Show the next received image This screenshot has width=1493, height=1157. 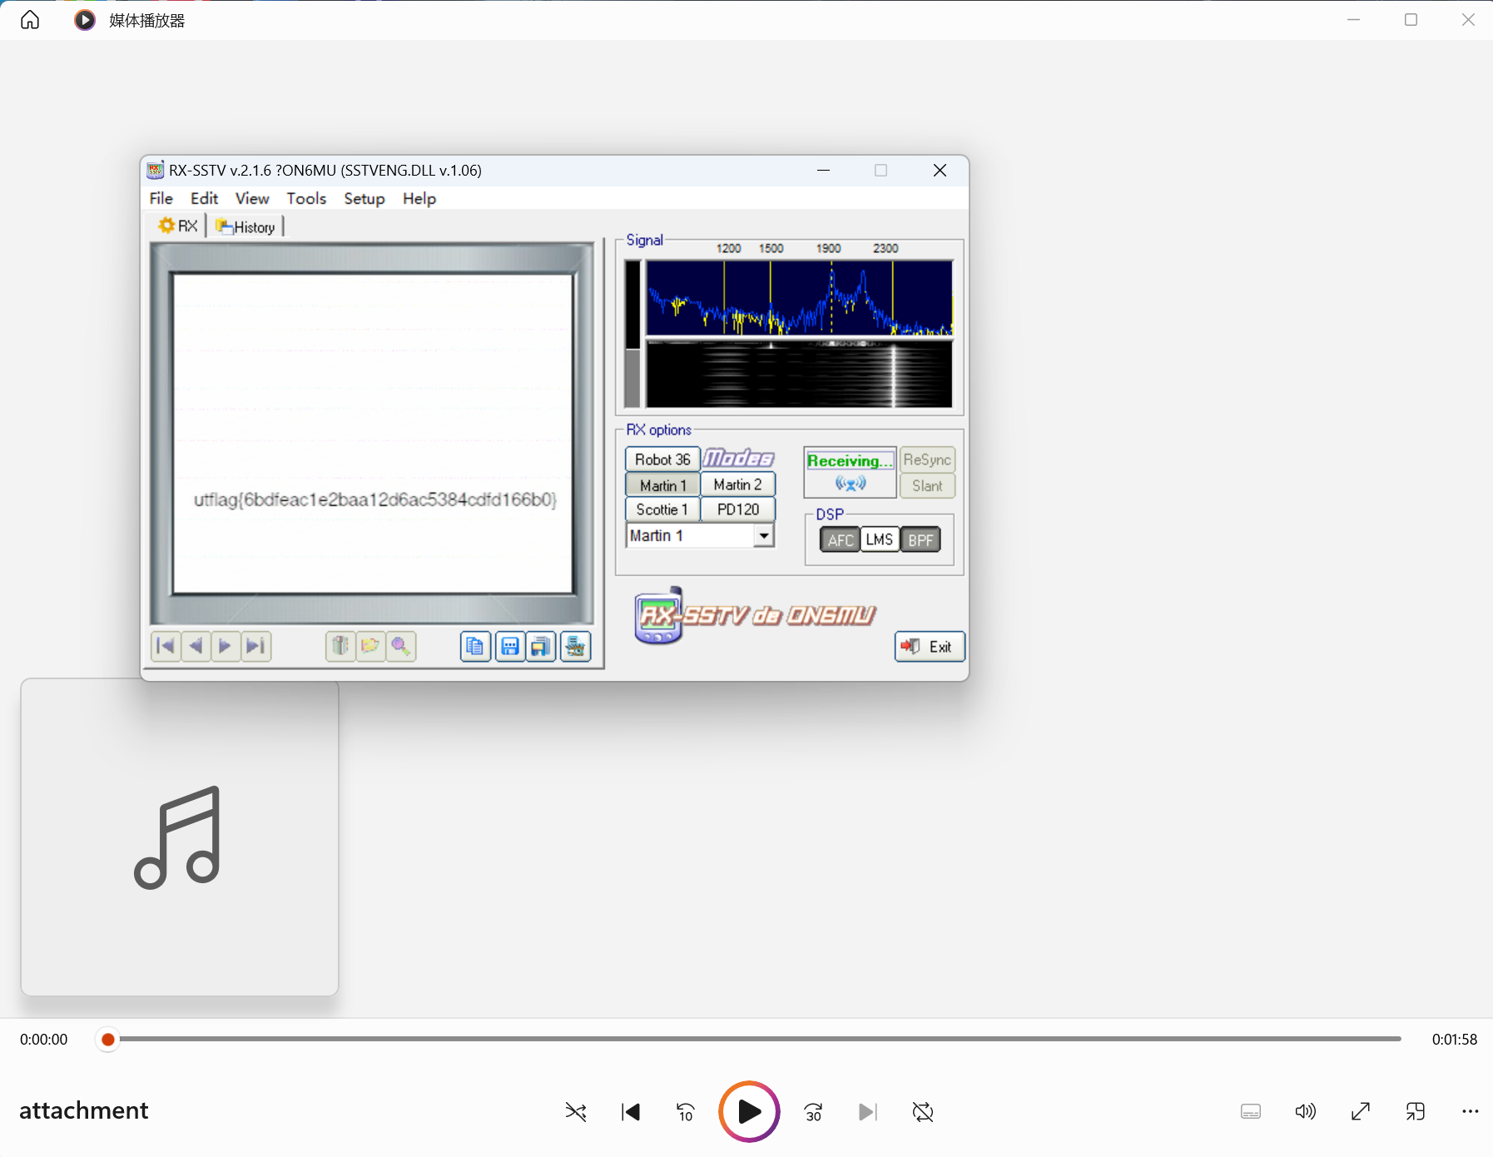(225, 646)
